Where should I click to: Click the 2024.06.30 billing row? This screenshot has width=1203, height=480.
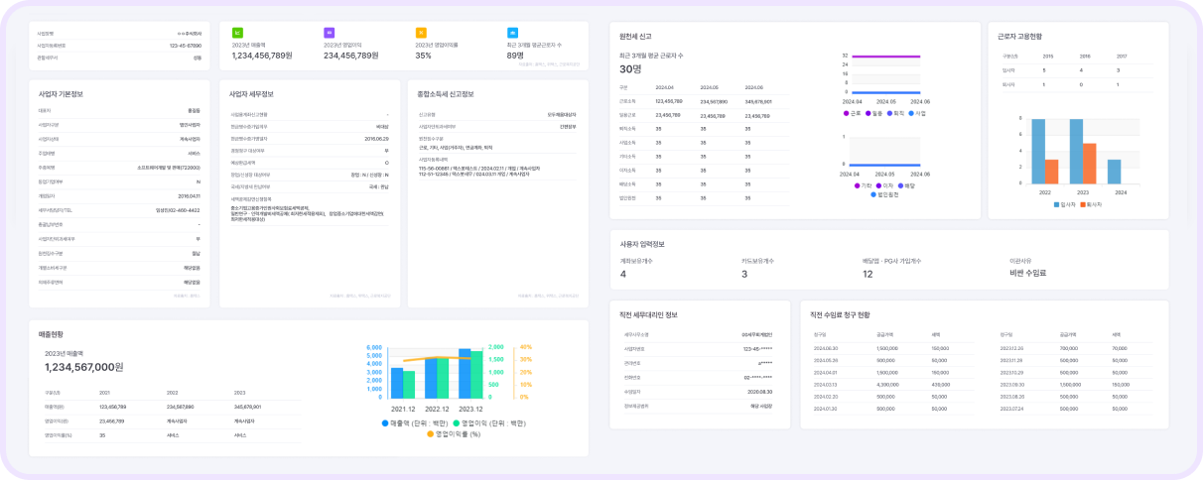pos(826,349)
